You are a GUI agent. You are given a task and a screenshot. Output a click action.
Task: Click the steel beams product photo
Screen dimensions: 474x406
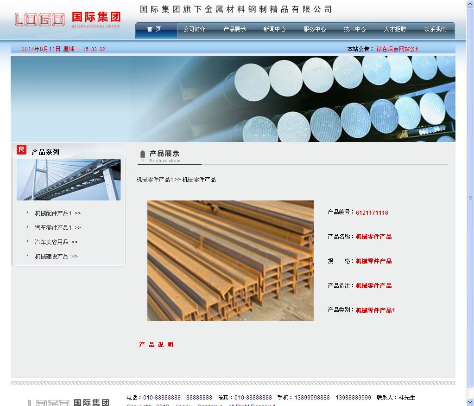[x=230, y=261]
